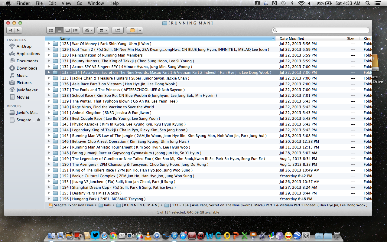Open the Trash in the Dock
This screenshot has height=242, width=387.
(x=337, y=236)
